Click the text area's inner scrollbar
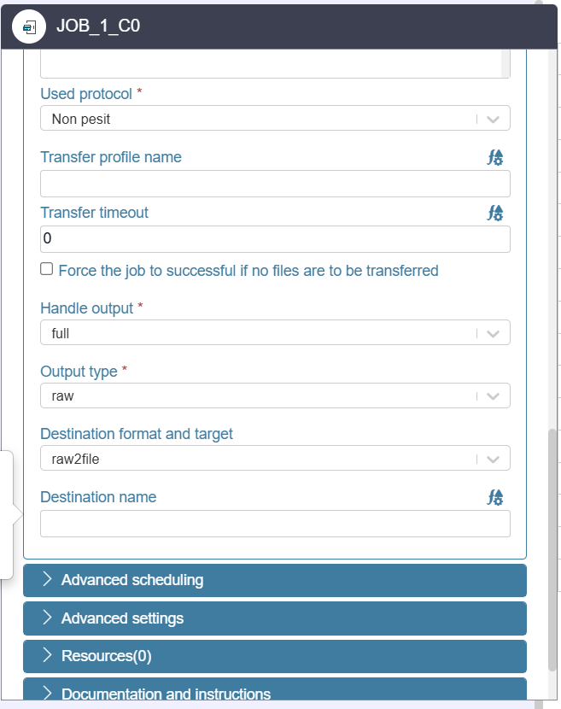Image resolution: width=561 pixels, height=709 pixels. point(505,64)
